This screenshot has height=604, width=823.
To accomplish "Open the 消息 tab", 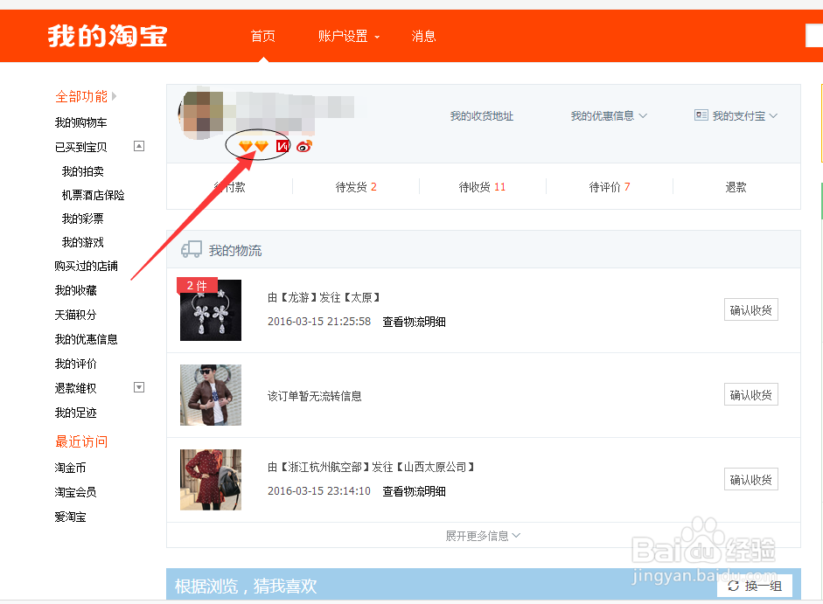I will (423, 36).
